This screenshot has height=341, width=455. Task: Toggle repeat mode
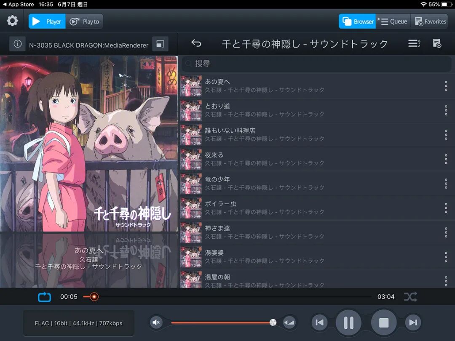pyautogui.click(x=44, y=296)
